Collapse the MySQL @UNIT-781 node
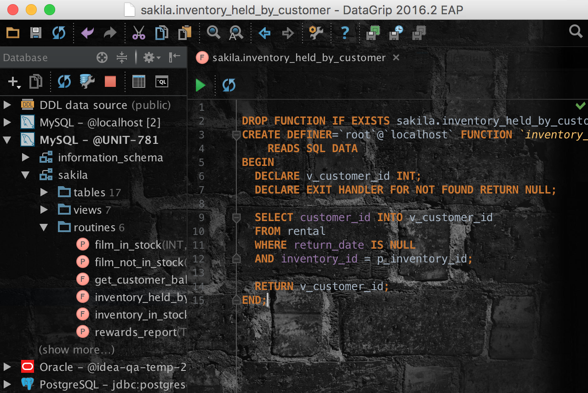Screen dimensions: 588x393 pos(7,140)
